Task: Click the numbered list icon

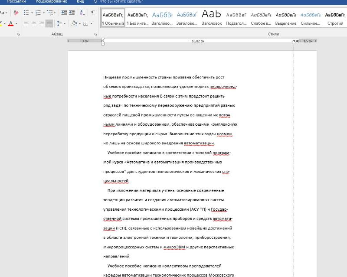Action: tap(38, 13)
